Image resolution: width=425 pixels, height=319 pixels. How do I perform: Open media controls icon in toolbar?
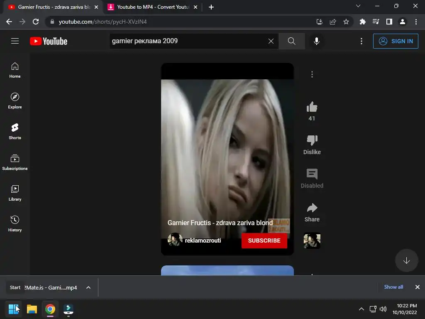click(376, 22)
